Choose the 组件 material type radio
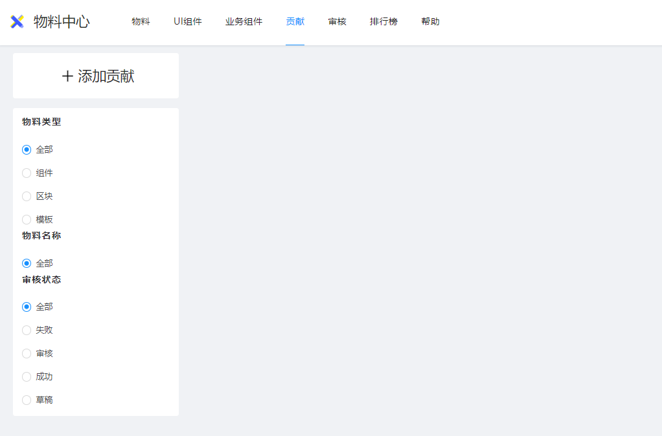 pos(27,173)
